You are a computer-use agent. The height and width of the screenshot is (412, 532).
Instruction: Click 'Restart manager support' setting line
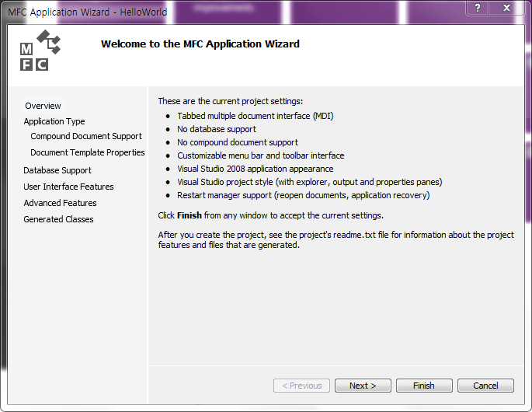(x=304, y=195)
